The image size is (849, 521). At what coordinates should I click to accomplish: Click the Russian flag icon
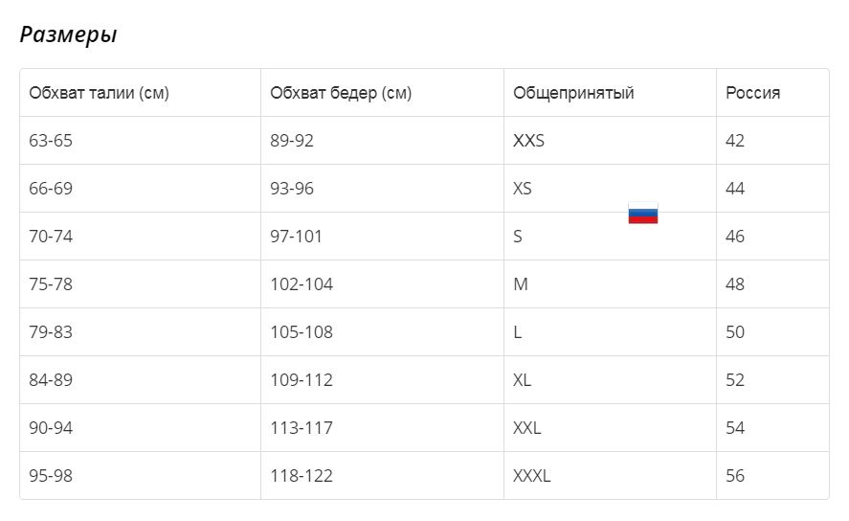tap(642, 213)
